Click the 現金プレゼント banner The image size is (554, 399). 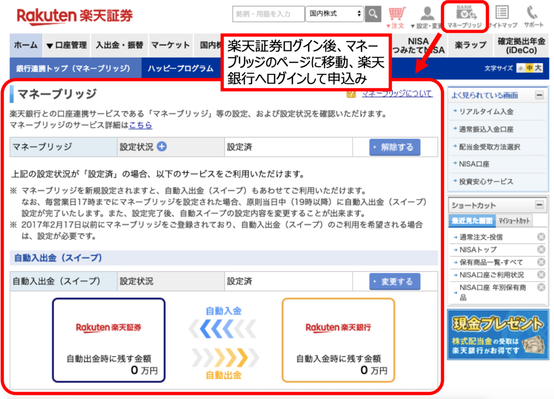pyautogui.click(x=498, y=334)
